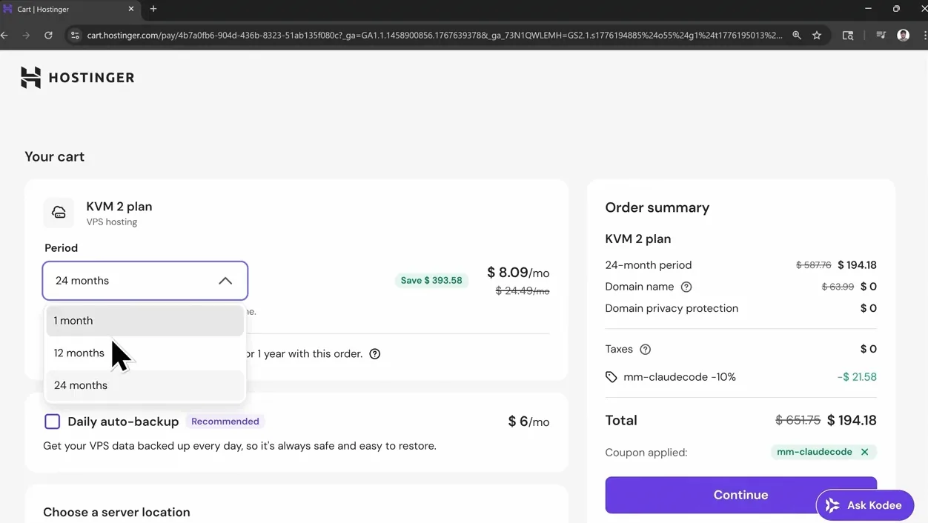Click the Ask Kodee sparkle icon
The image size is (928, 523).
pos(832,505)
